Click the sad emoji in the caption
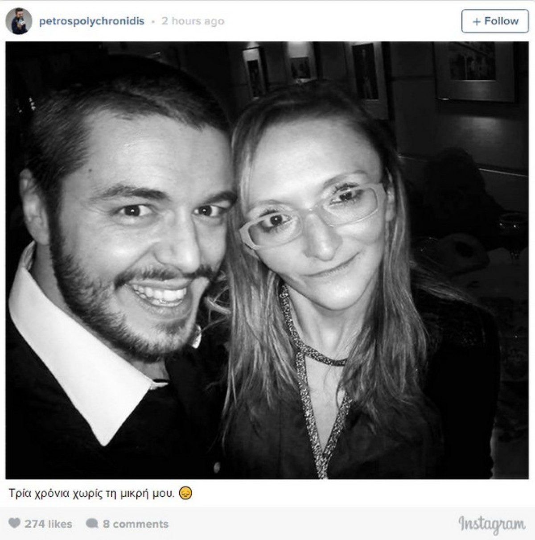The image size is (535, 540). [185, 494]
